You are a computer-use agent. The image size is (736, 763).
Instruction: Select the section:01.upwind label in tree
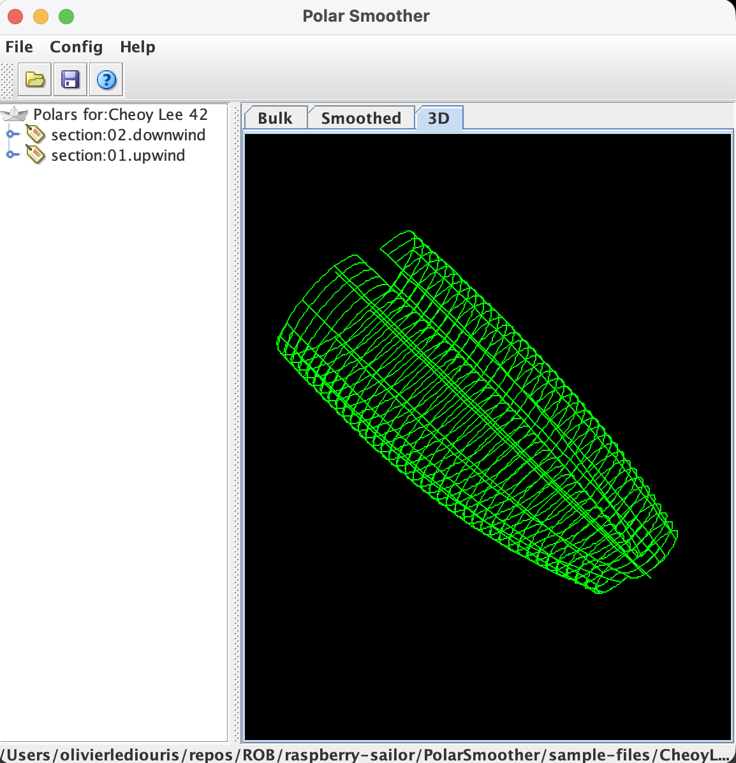click(x=118, y=156)
